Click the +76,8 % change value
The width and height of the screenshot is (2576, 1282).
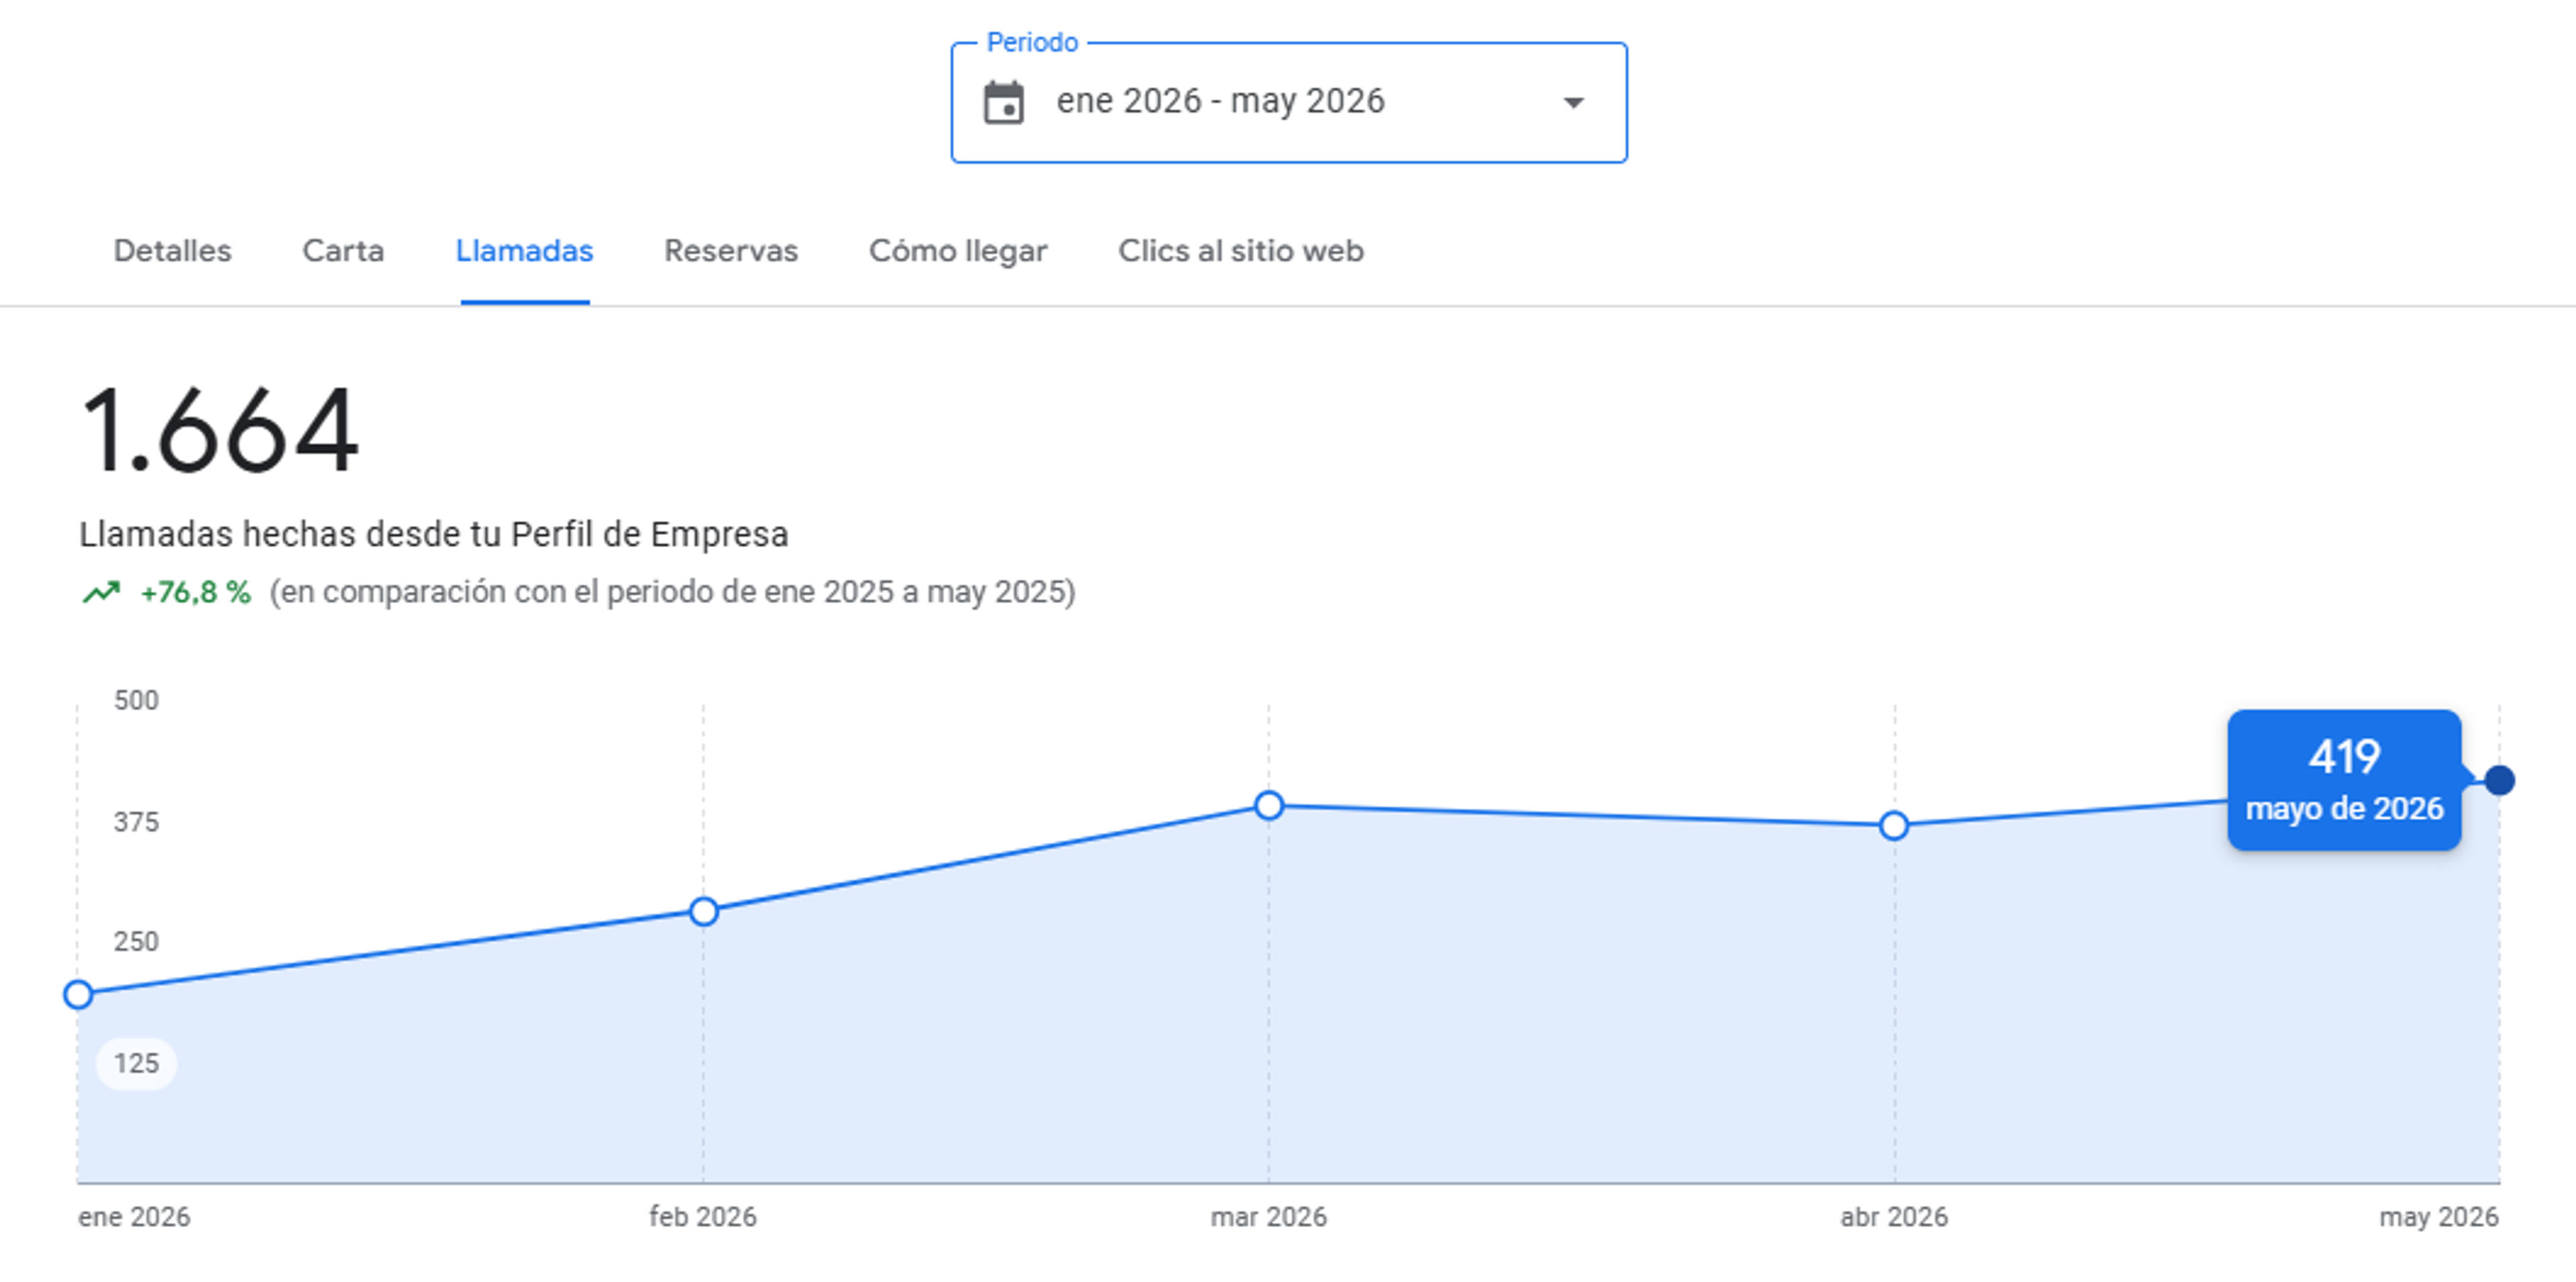coord(195,593)
